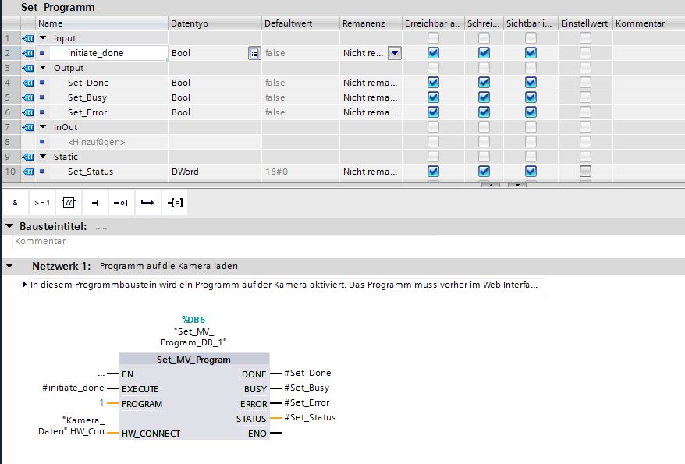This screenshot has height=464, width=685.
Task: Insert assignment [=] instruction
Action: (174, 203)
